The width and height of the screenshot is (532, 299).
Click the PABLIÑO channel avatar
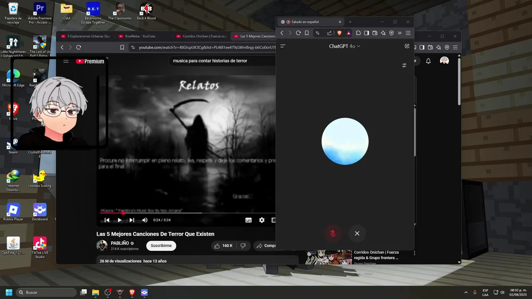pos(102,245)
